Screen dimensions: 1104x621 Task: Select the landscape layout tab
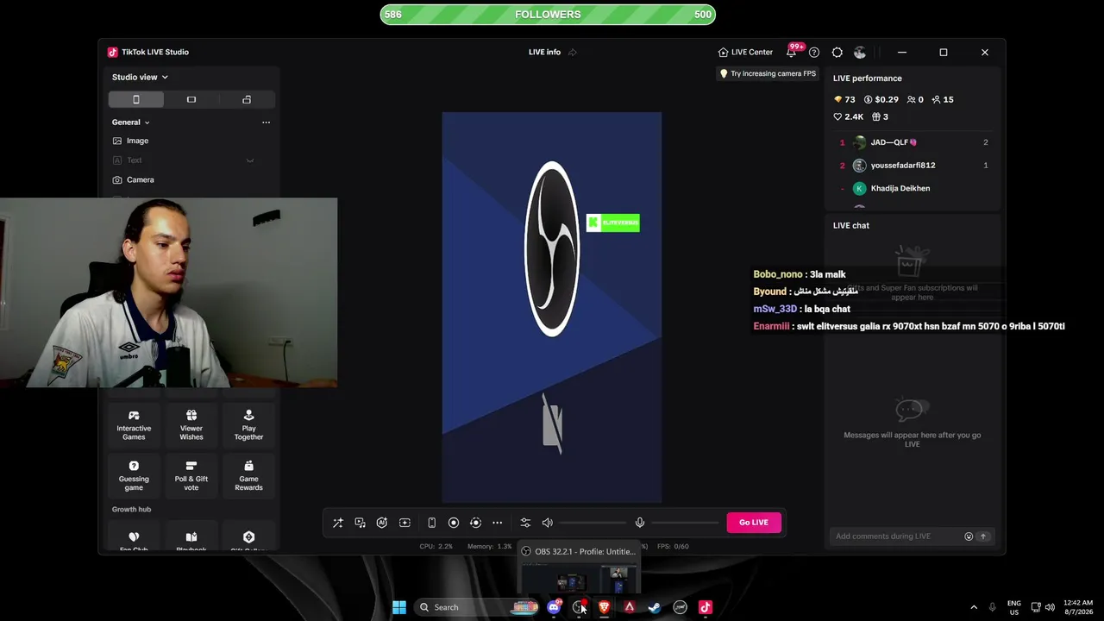(x=191, y=99)
